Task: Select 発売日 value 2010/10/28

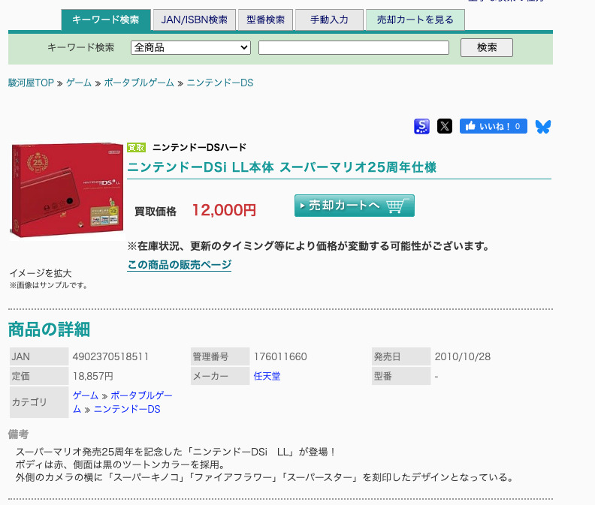Action: point(463,356)
